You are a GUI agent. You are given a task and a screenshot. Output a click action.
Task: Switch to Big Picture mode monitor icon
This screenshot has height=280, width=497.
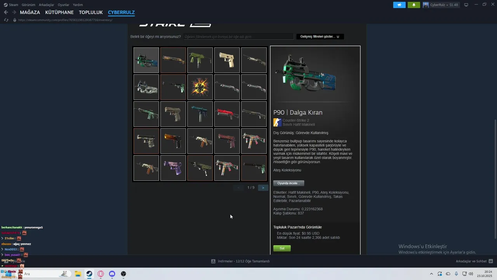pos(466,5)
